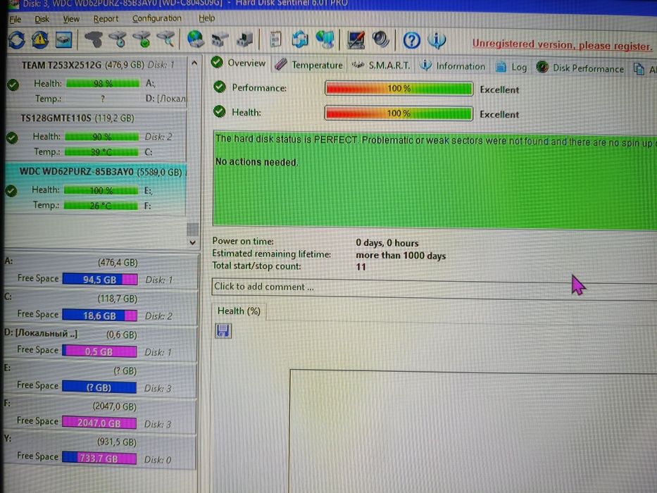657x493 pixels.
Task: Click the Y: 733,7 GB free space bar
Action: coord(99,458)
